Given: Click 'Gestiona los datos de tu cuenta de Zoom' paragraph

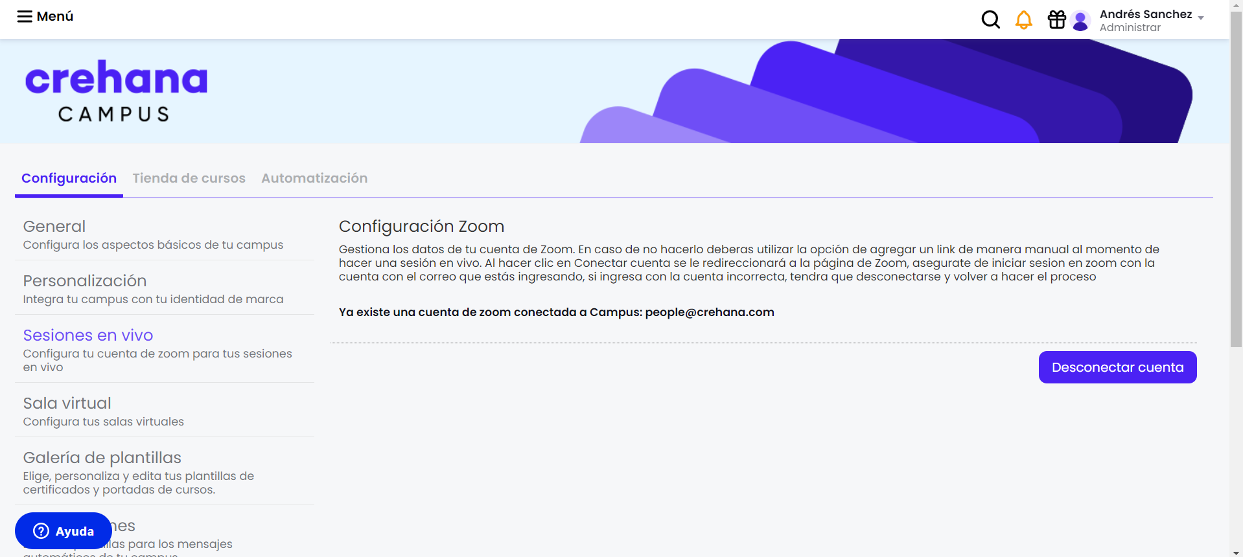Looking at the screenshot, I should coord(749,263).
